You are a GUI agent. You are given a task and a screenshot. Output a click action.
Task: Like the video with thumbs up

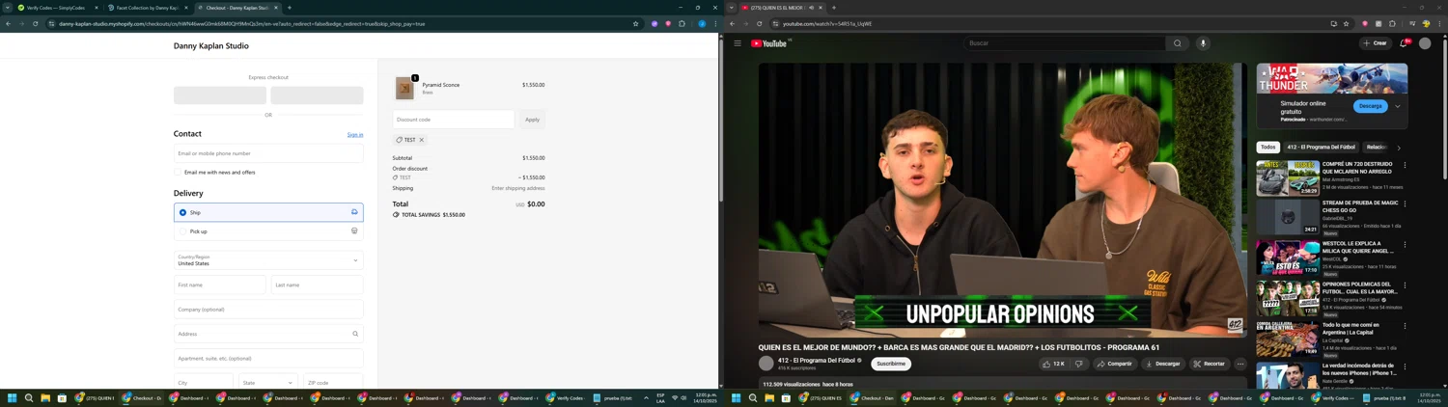click(x=1052, y=364)
